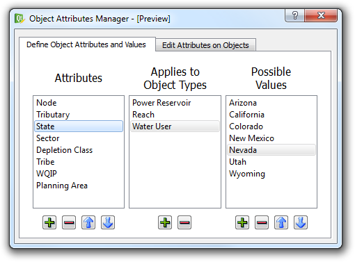The height and width of the screenshot is (262, 355).
Task: Select the State attribute
Action: 79,126
